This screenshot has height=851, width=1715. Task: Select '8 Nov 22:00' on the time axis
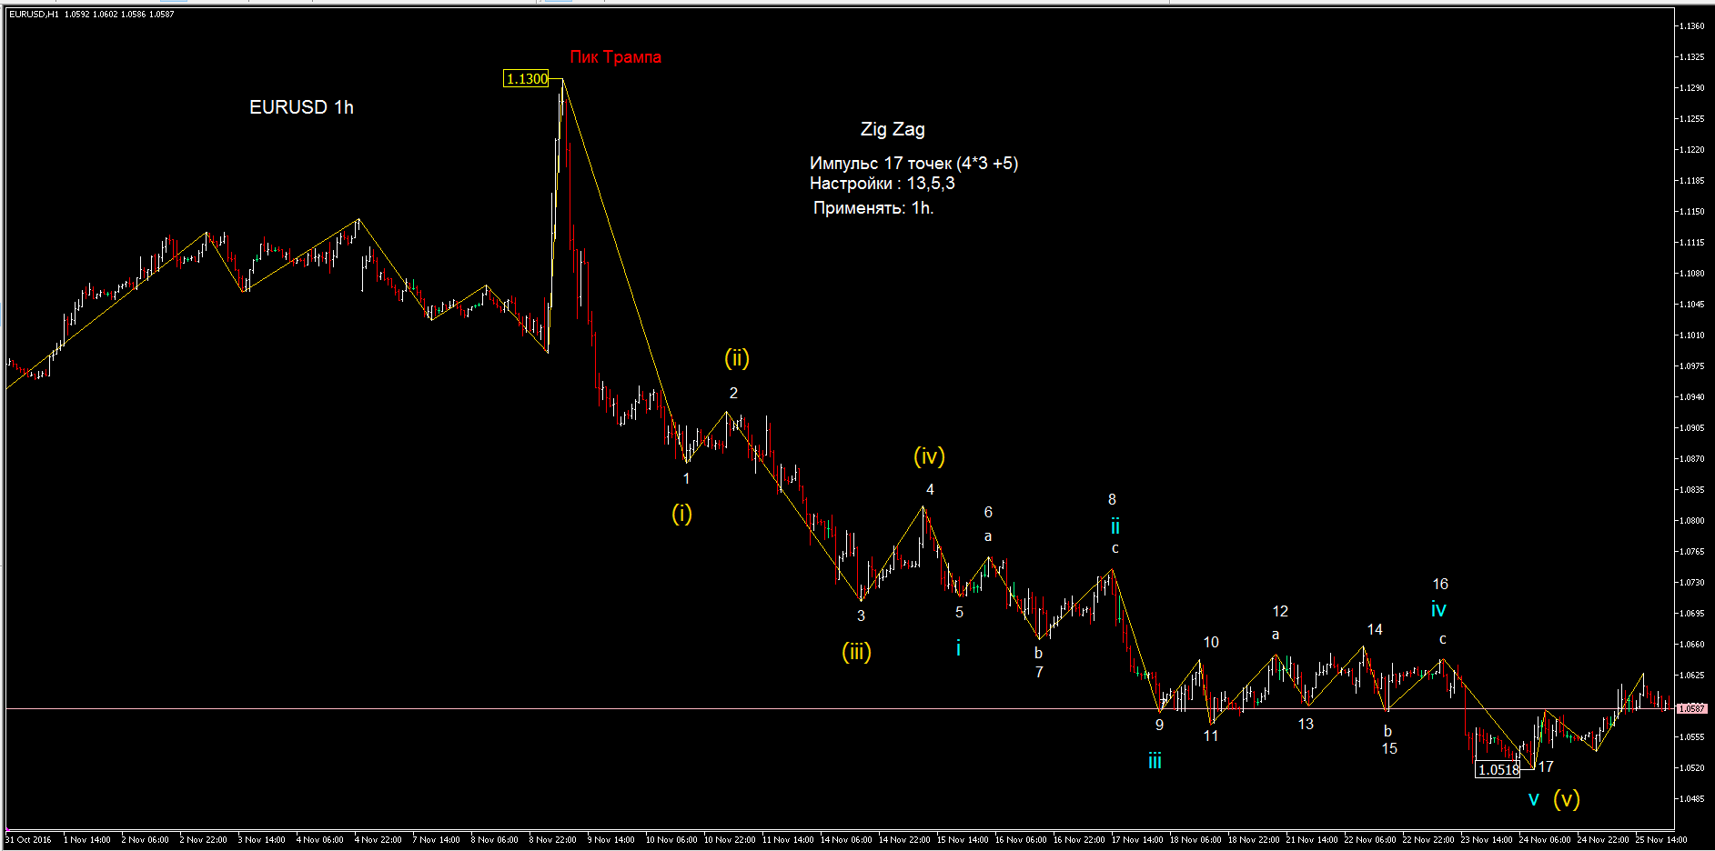pyautogui.click(x=552, y=839)
